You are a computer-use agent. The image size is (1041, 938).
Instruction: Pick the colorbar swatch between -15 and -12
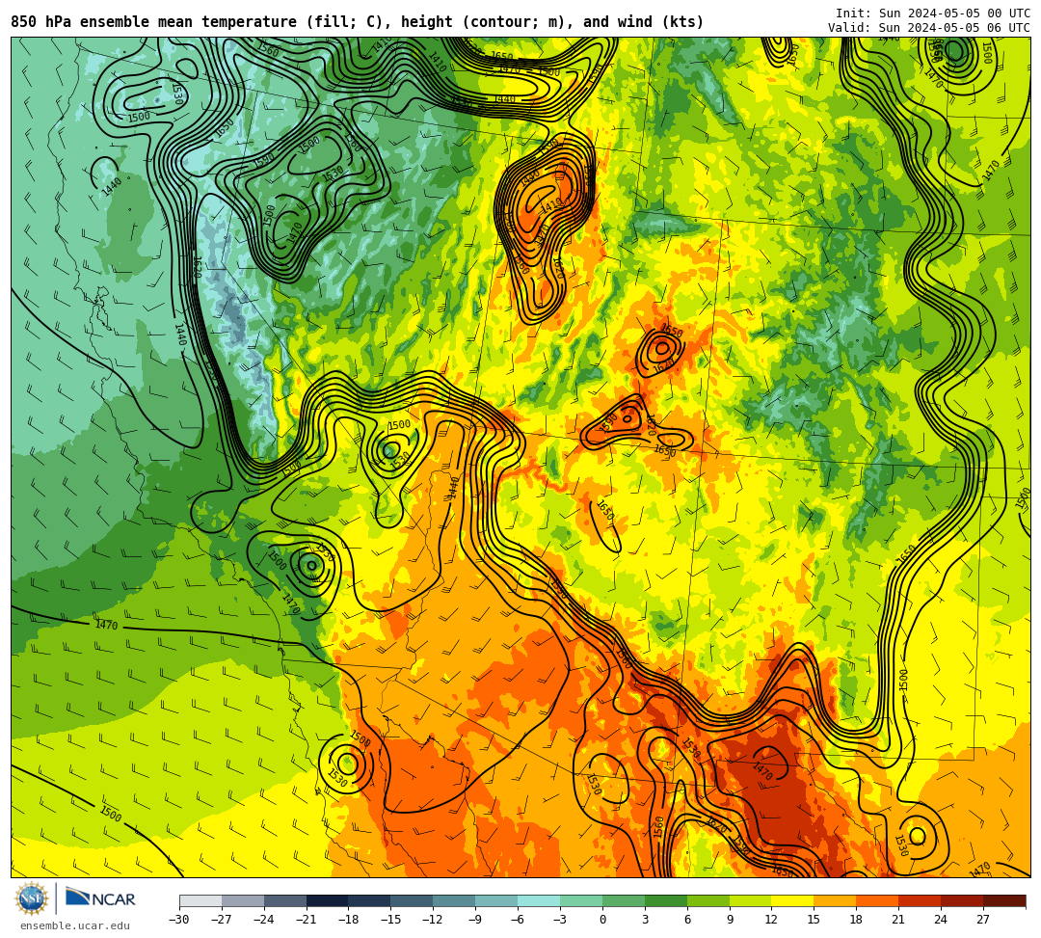click(413, 900)
